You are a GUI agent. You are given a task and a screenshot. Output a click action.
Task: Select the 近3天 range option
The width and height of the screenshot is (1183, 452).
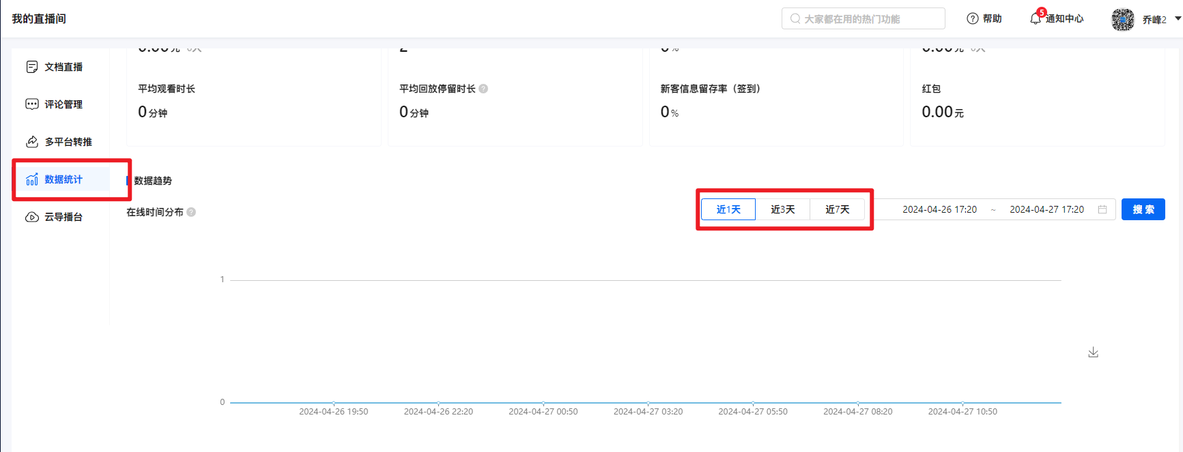pos(782,209)
